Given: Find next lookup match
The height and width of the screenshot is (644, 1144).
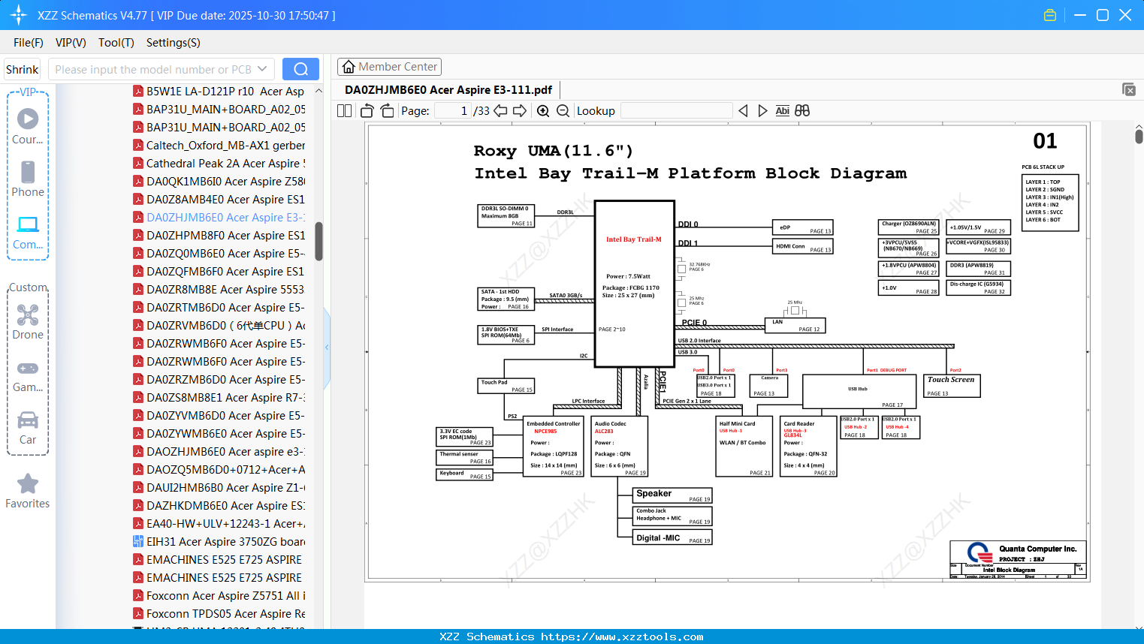Looking at the screenshot, I should 762,111.
